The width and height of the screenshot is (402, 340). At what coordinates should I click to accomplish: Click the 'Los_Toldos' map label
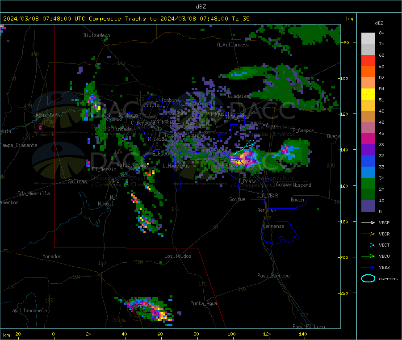pyautogui.click(x=178, y=256)
